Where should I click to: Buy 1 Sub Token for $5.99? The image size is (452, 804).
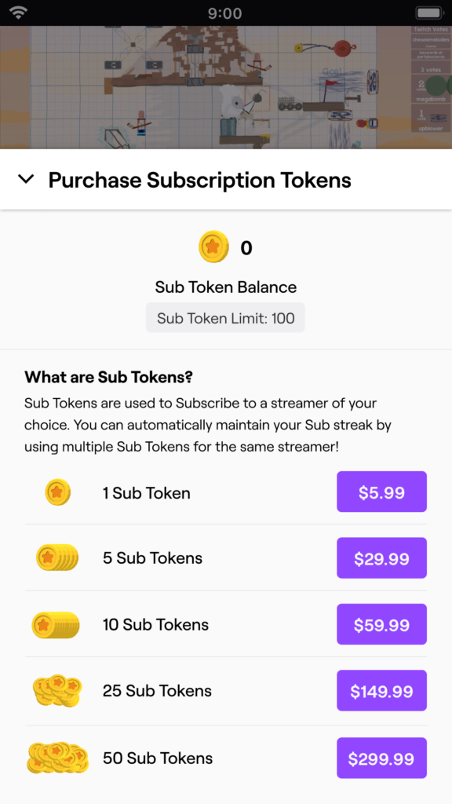coord(381,492)
